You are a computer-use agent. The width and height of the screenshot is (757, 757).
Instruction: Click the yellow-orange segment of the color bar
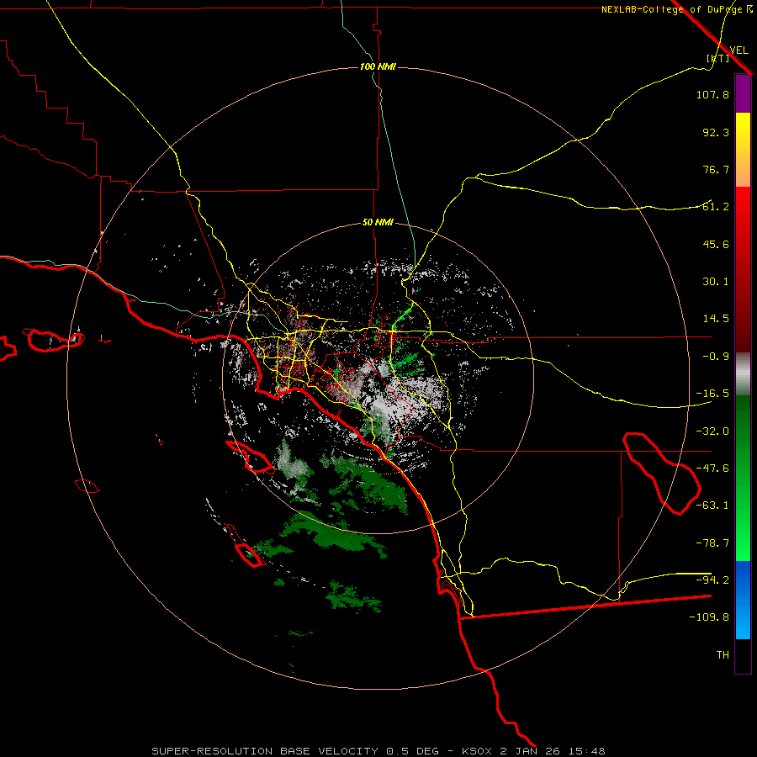click(x=743, y=150)
